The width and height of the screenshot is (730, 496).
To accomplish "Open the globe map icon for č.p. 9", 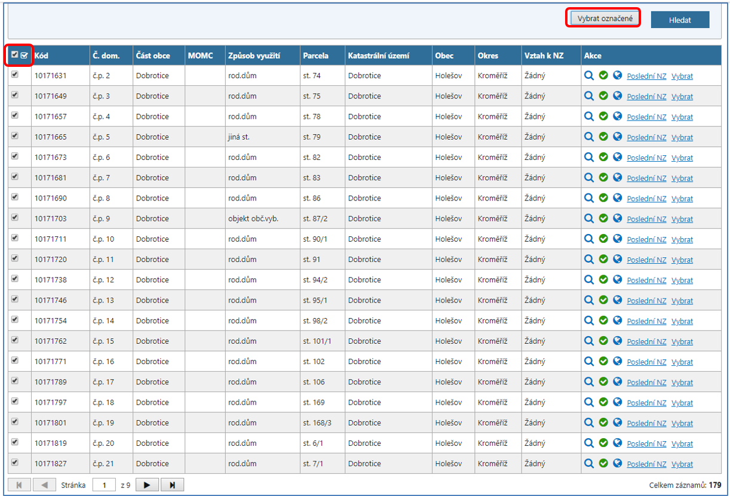I will click(618, 218).
